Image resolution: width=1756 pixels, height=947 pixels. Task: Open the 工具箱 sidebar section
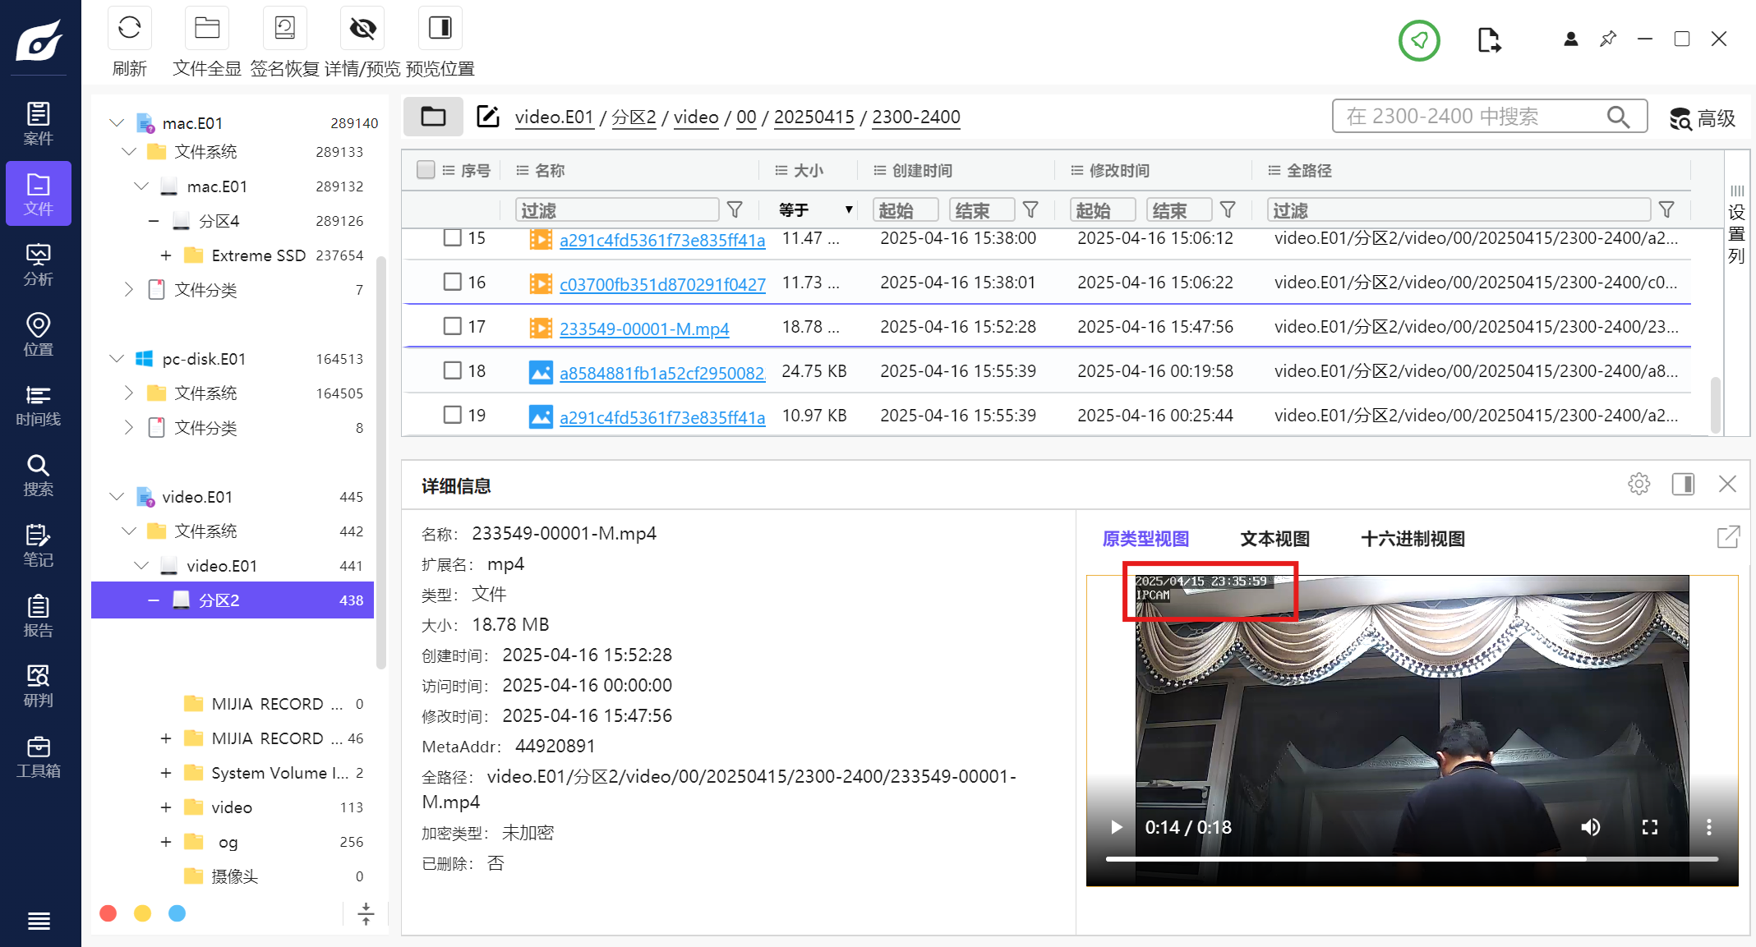(39, 756)
